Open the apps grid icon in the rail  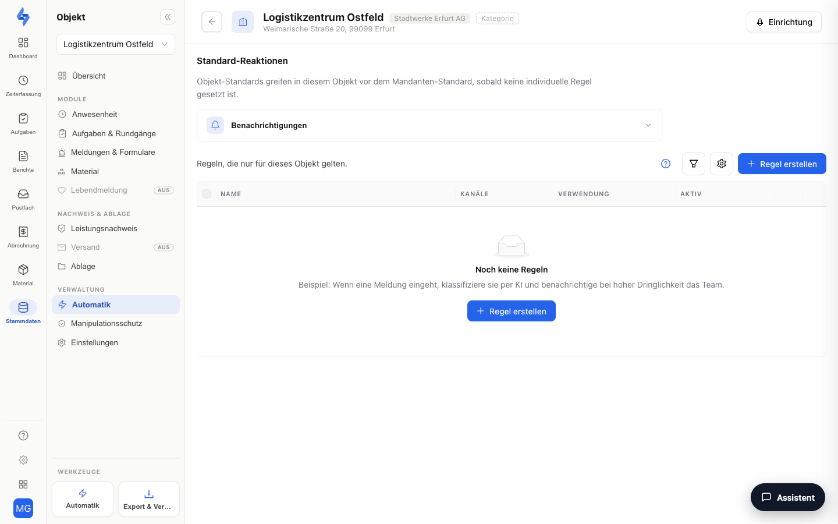23,484
